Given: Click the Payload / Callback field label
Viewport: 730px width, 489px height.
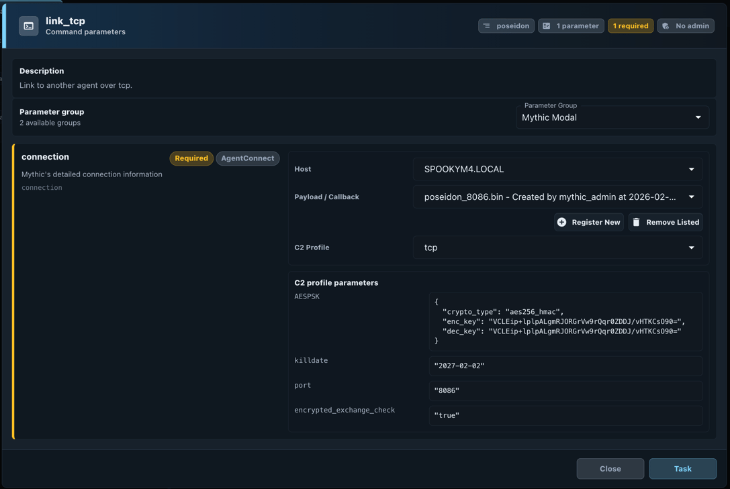Looking at the screenshot, I should tap(326, 197).
